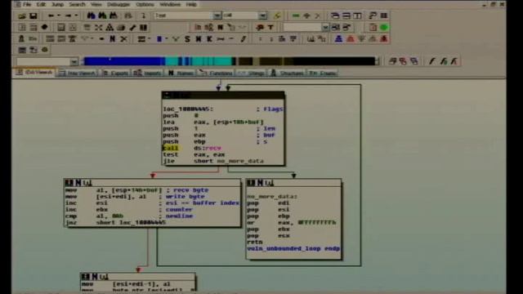Switch to the Exports tab

[116, 73]
